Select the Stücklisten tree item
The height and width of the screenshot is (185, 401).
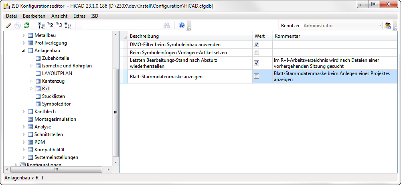(x=53, y=96)
